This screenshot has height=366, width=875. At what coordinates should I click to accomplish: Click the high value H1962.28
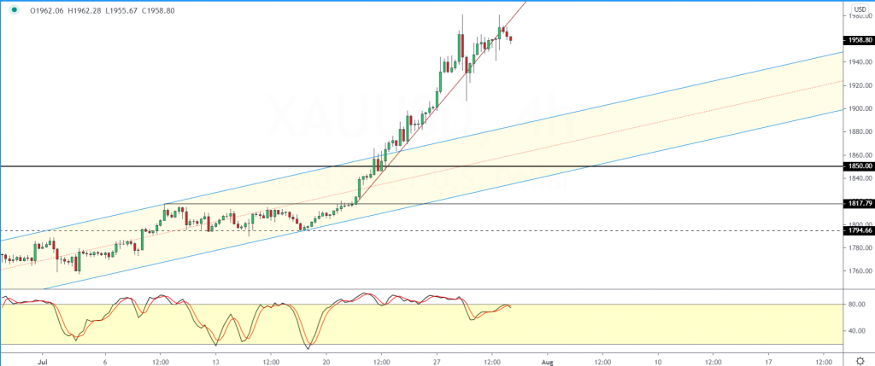pos(85,10)
